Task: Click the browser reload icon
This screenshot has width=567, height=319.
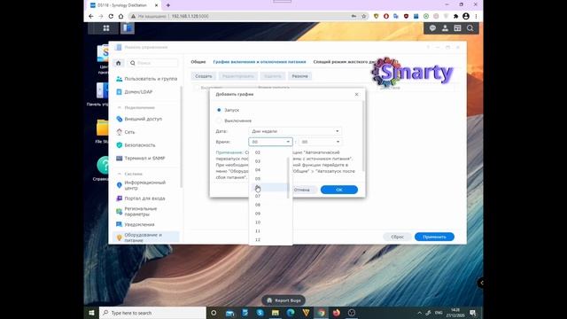Action: coord(111,16)
